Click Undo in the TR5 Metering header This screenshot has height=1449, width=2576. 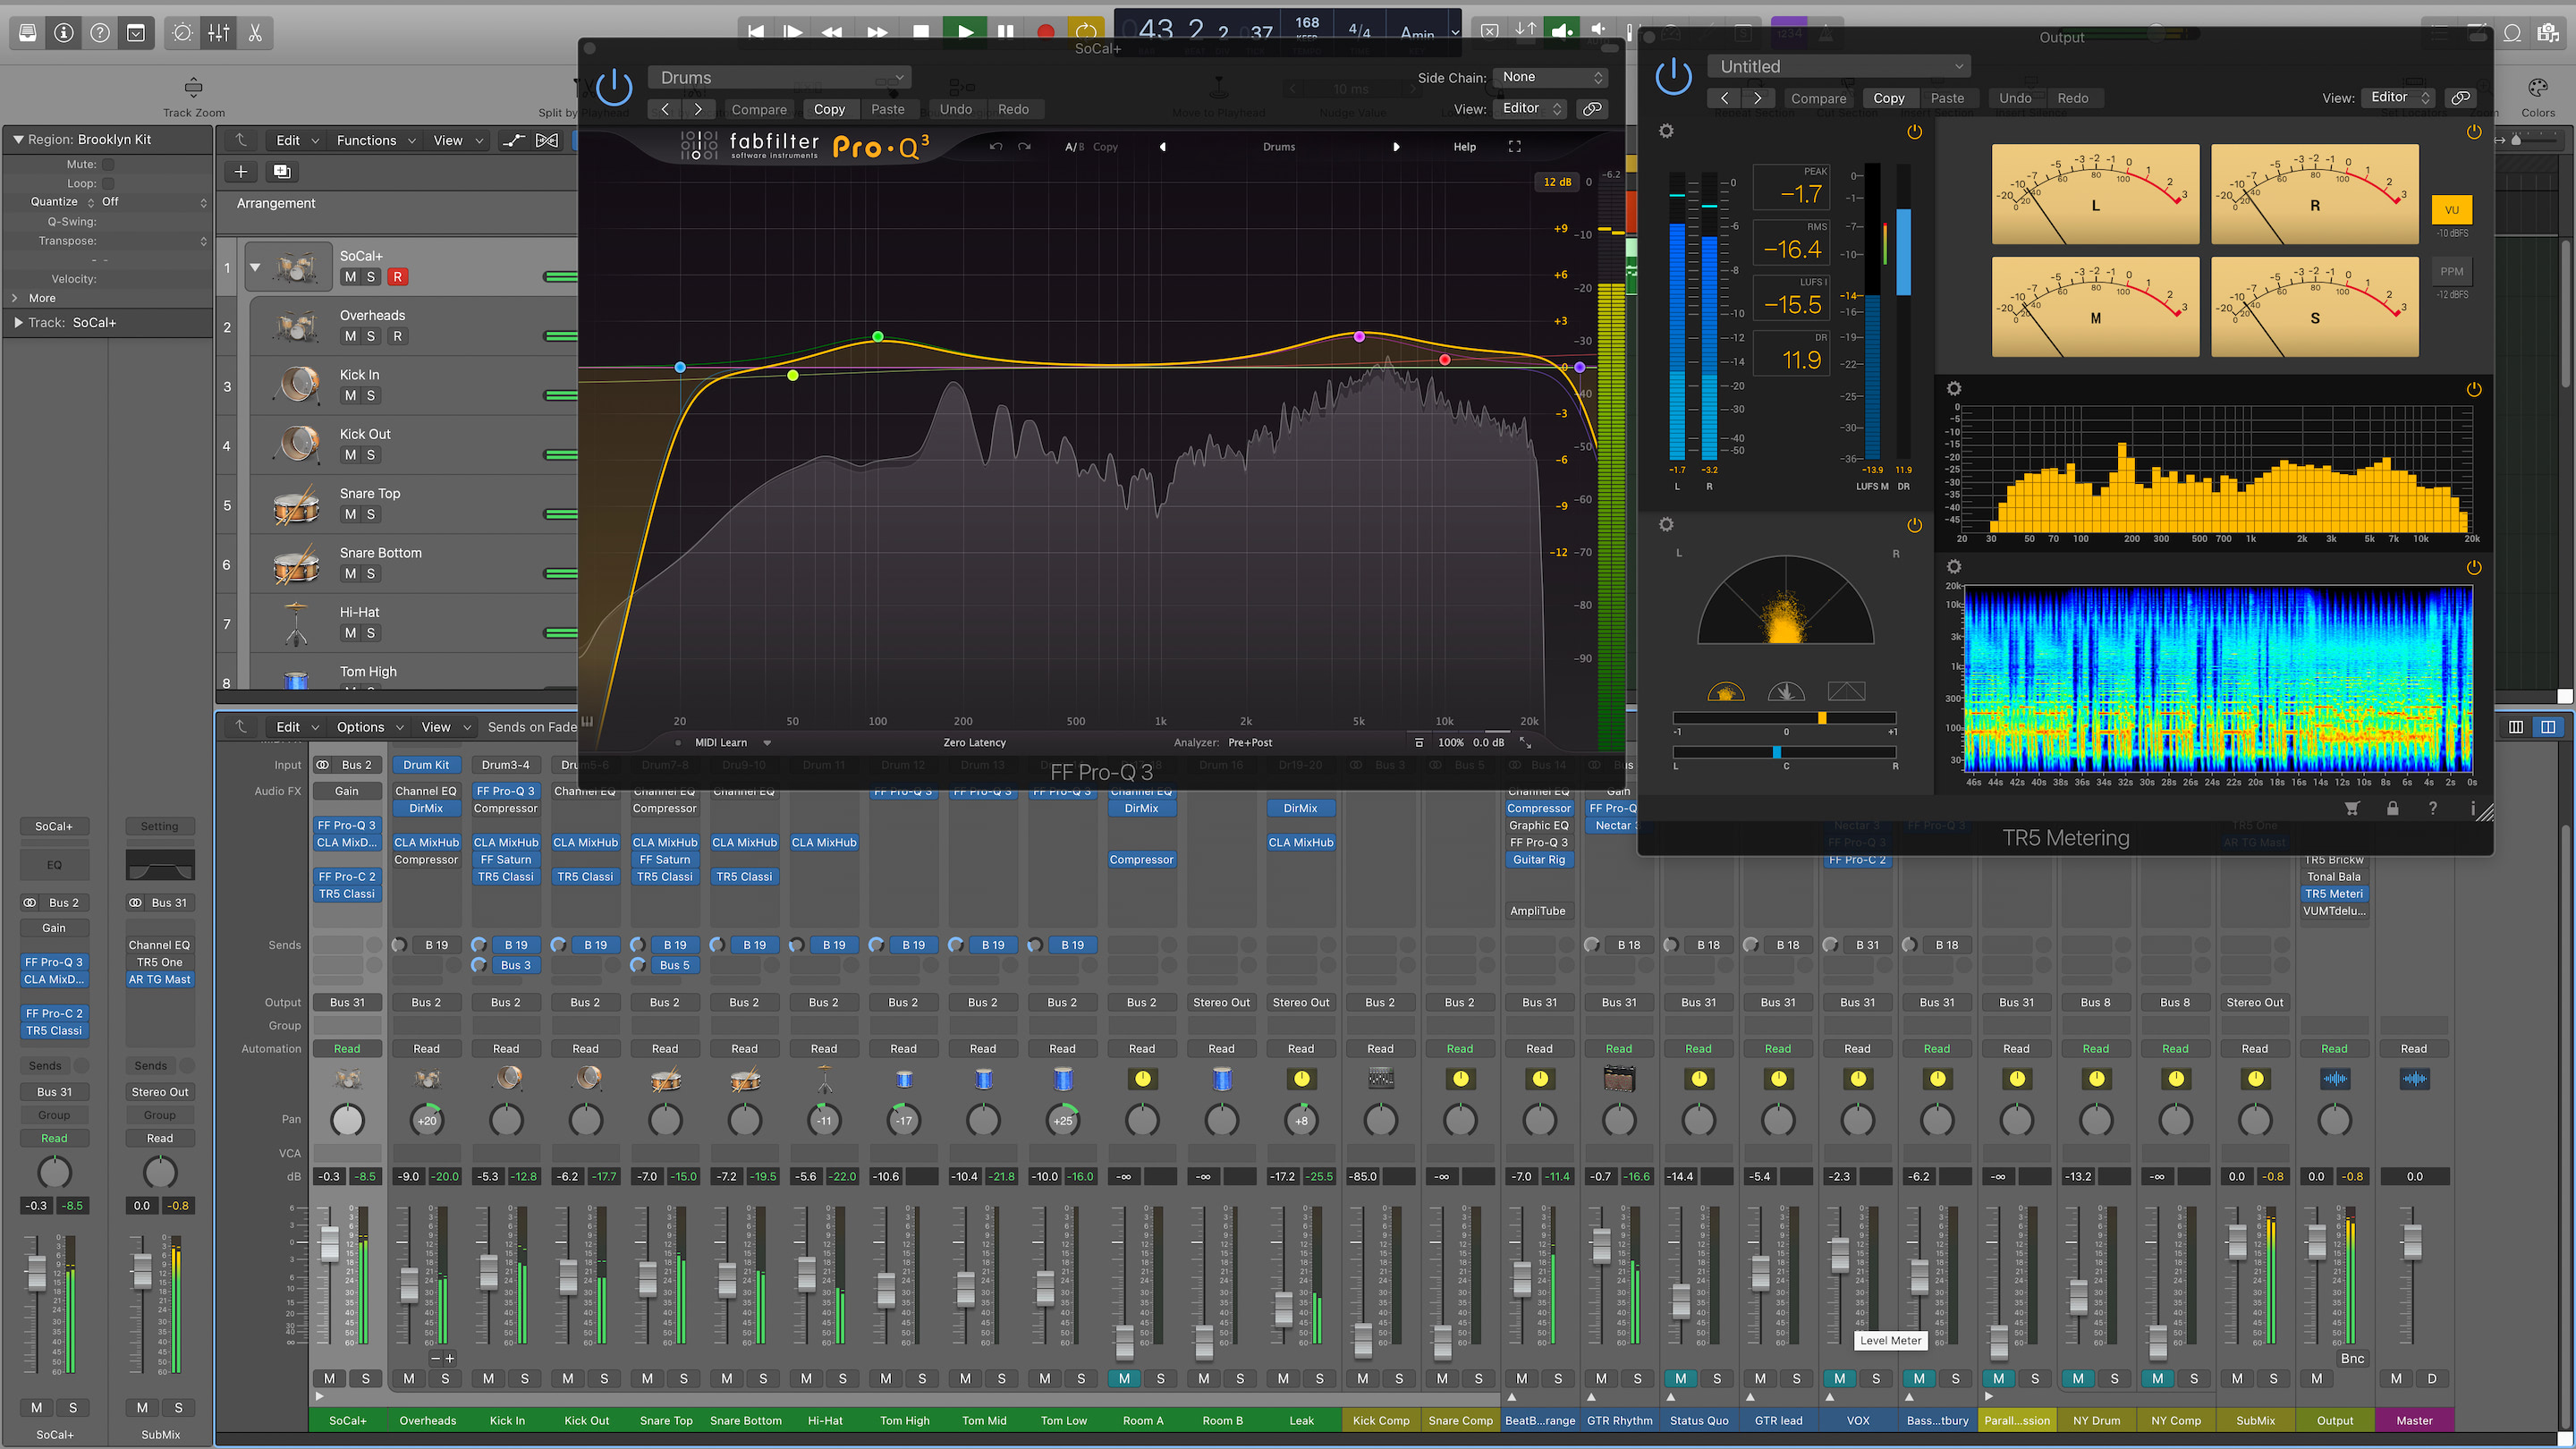pyautogui.click(x=2014, y=98)
